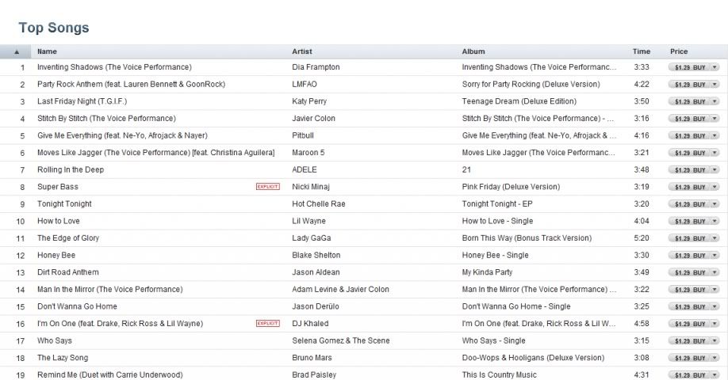Open buy options arrow for Honey Bee
728x380 pixels.
coord(715,256)
